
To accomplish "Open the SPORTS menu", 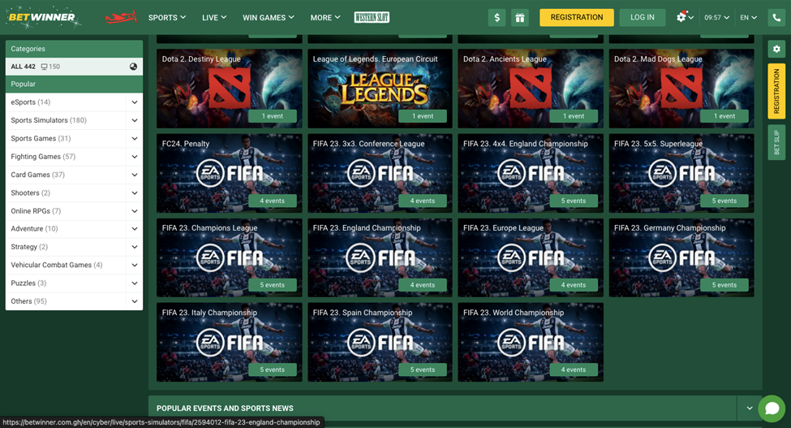I will [x=167, y=18].
